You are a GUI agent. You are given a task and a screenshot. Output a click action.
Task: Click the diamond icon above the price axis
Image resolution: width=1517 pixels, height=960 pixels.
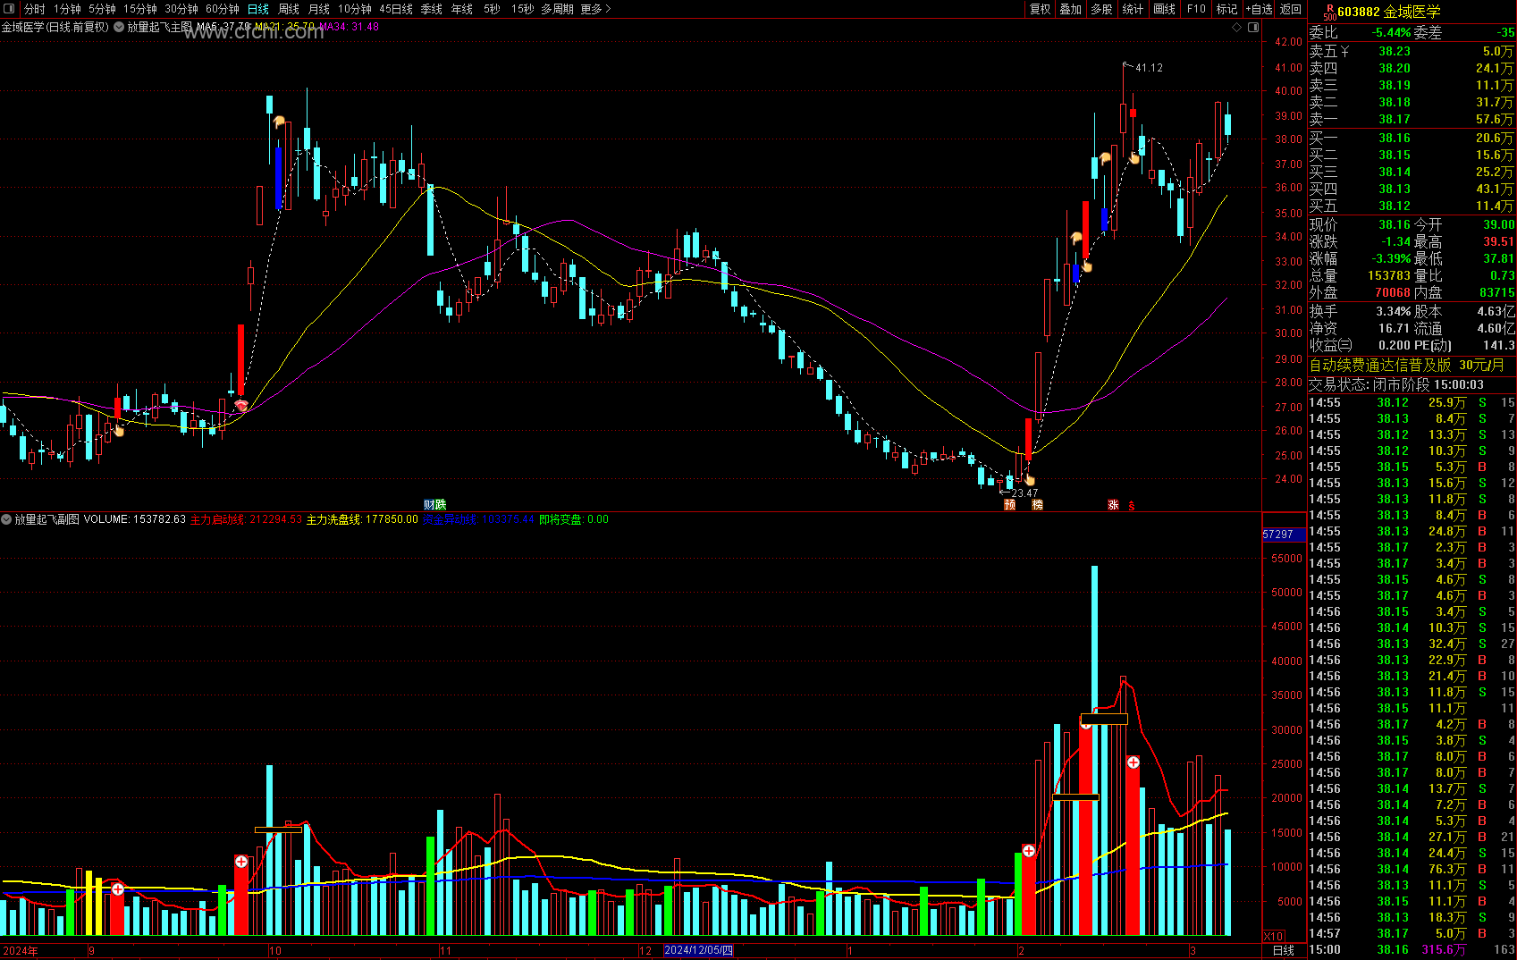coord(1237,27)
